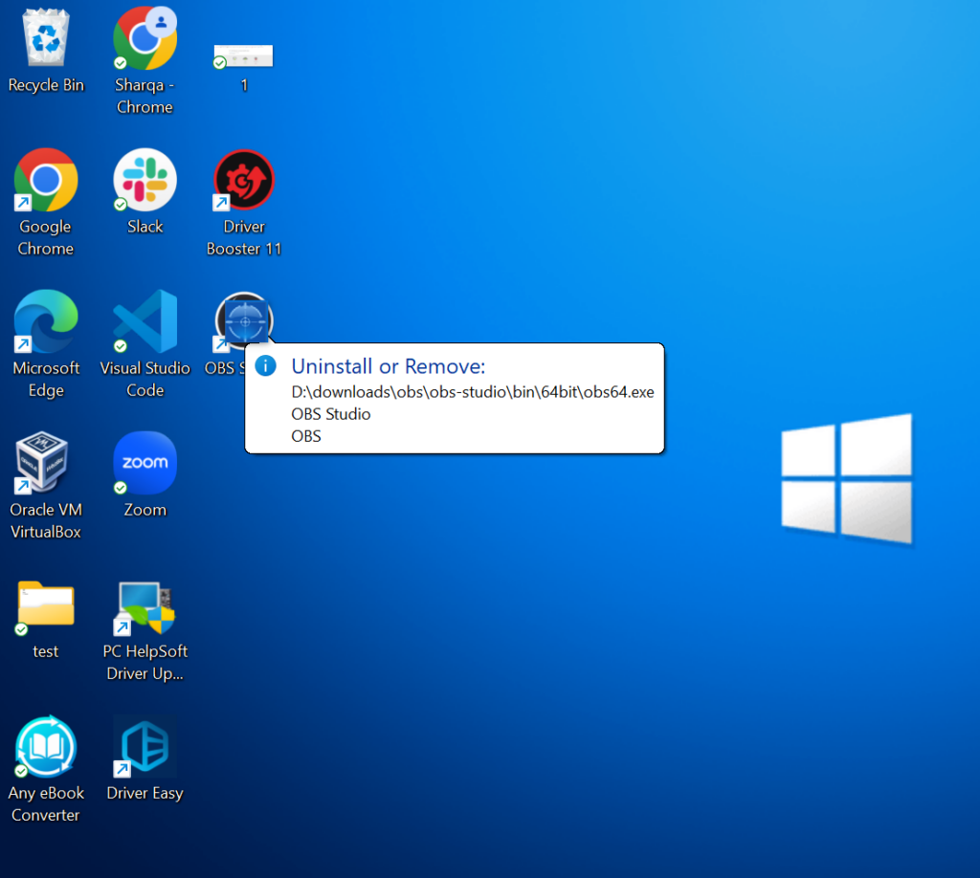
Task: Launch the Zoom desktop icon
Action: 145,463
